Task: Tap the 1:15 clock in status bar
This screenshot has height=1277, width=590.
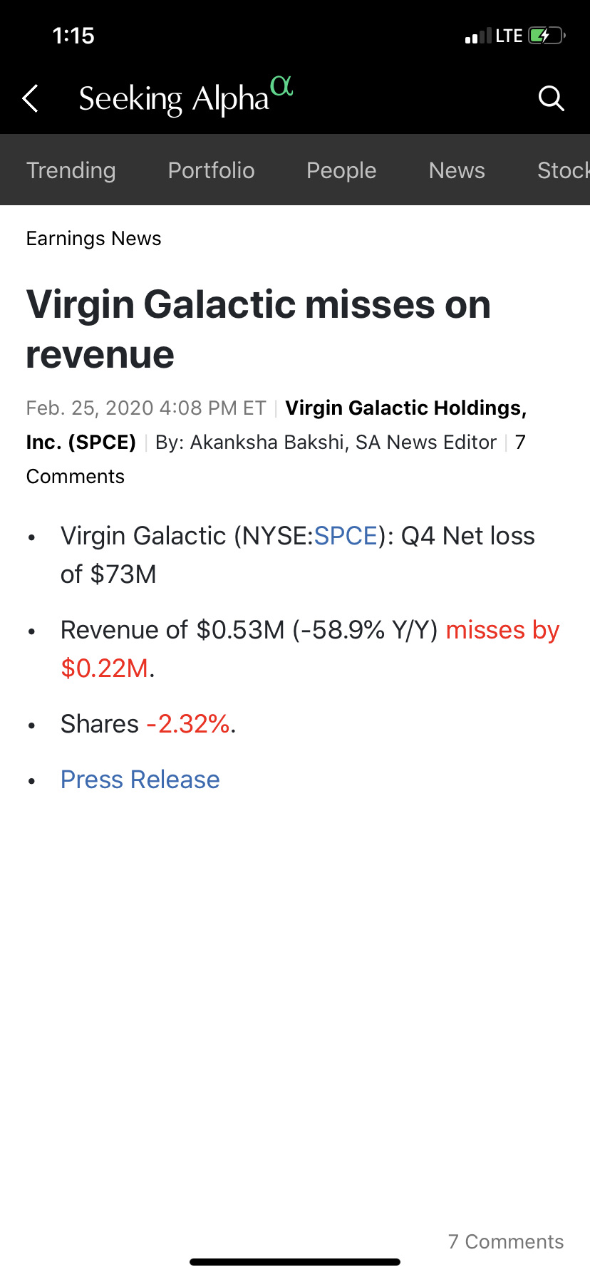Action: coord(73,36)
